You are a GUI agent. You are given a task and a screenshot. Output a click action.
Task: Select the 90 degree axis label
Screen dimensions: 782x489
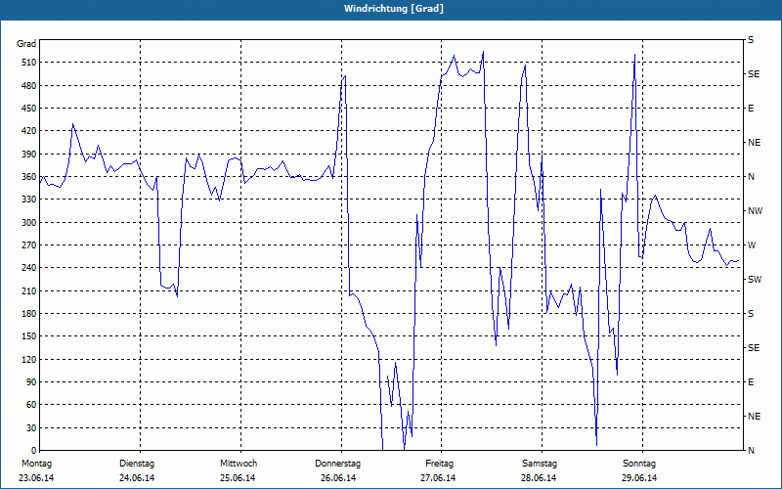31,382
